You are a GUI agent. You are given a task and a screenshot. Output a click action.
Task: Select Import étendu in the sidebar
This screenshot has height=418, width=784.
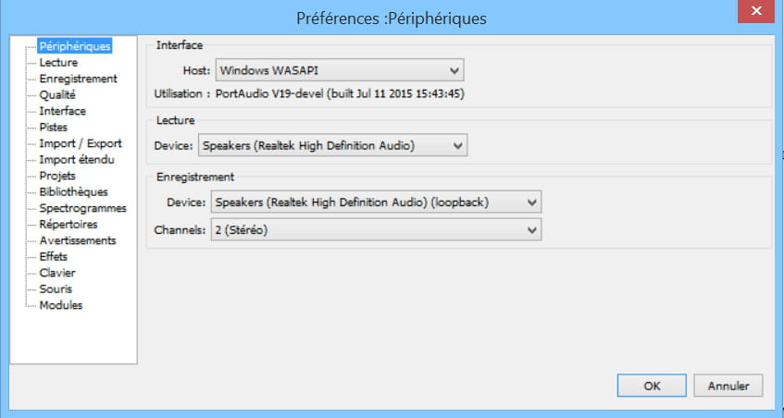[77, 159]
